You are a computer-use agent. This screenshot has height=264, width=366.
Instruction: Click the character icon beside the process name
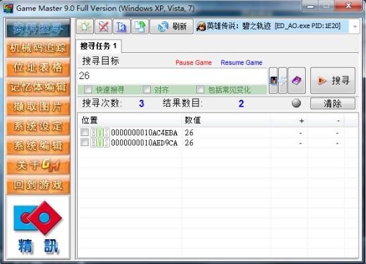(200, 26)
